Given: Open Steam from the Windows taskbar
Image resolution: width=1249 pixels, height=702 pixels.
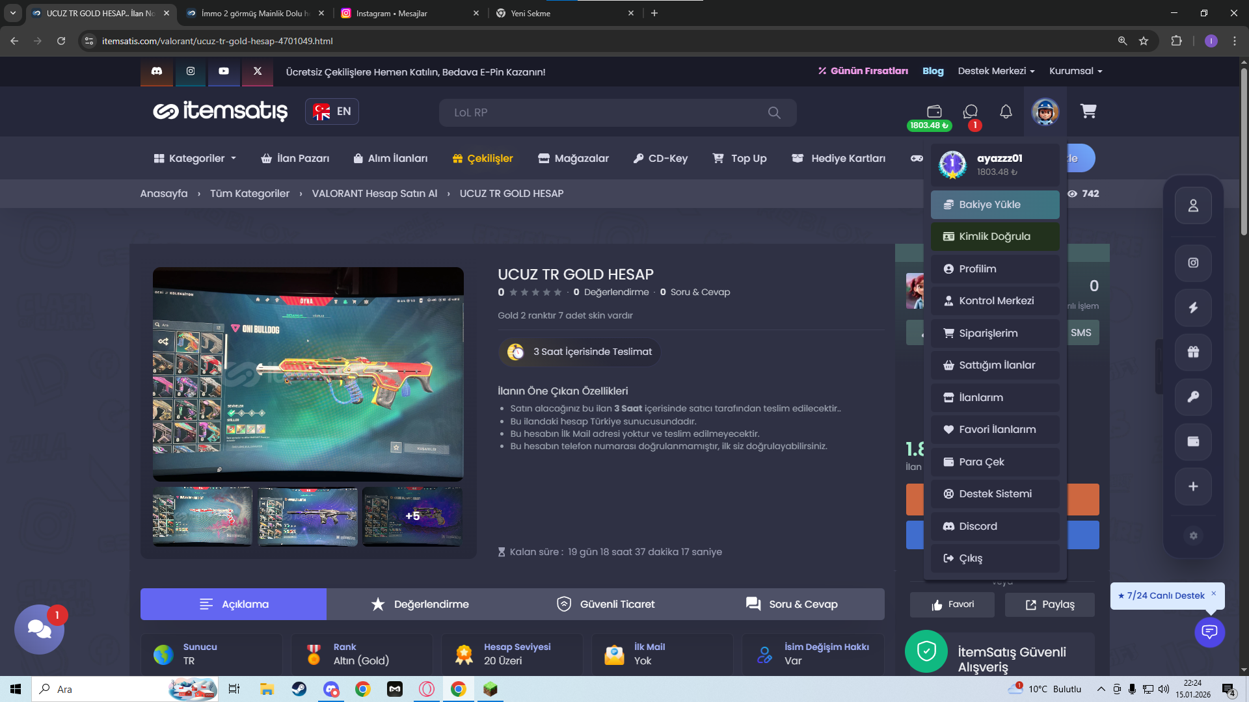Looking at the screenshot, I should 299,689.
